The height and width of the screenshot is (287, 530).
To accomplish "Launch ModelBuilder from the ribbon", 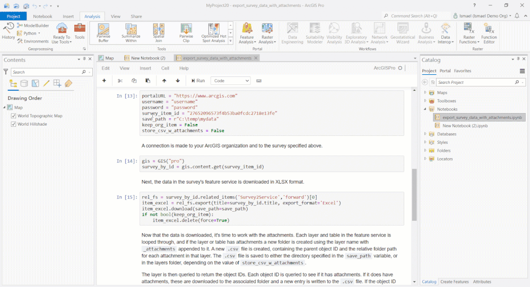I will click(x=33, y=25).
